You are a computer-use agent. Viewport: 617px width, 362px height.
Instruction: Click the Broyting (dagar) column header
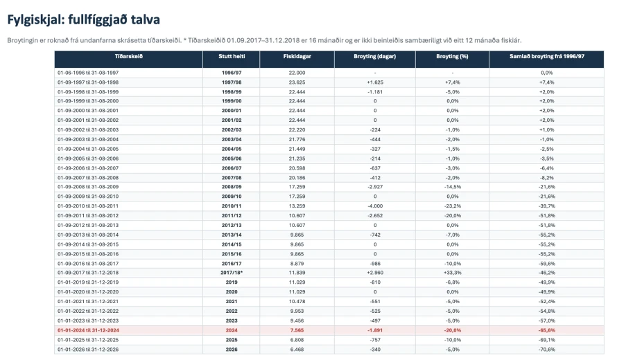tap(374, 56)
